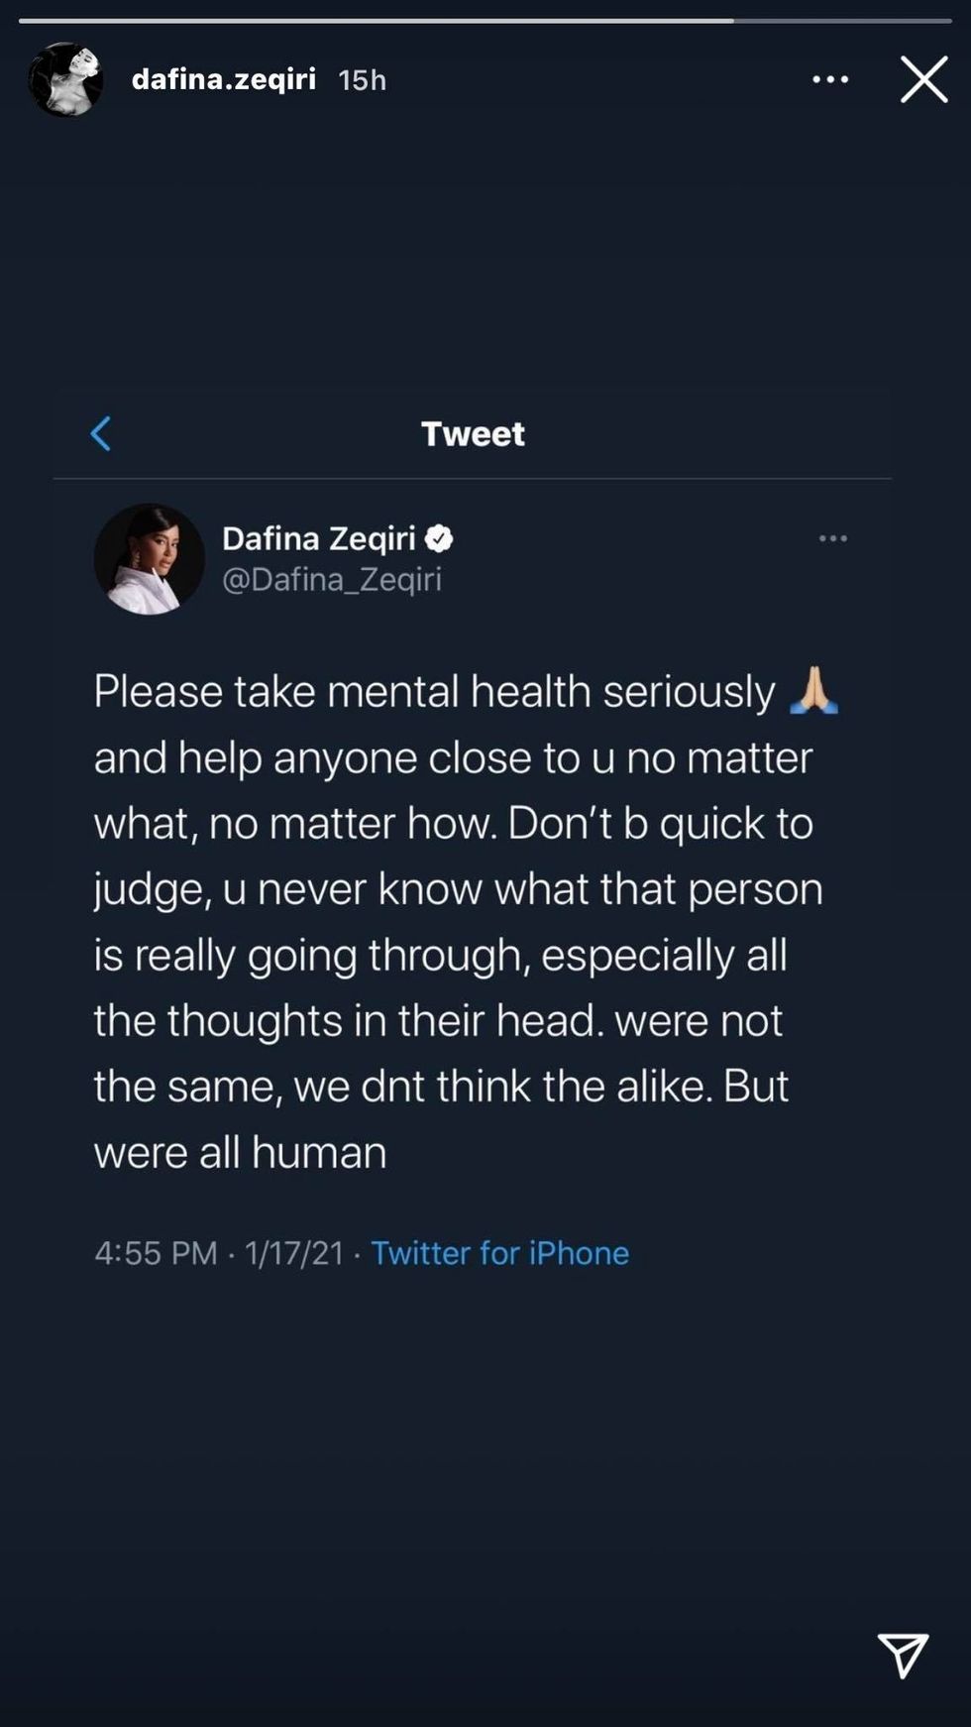Viewport: 971px width, 1727px height.
Task: Go back using the blue chevron arrow
Action: click(101, 433)
